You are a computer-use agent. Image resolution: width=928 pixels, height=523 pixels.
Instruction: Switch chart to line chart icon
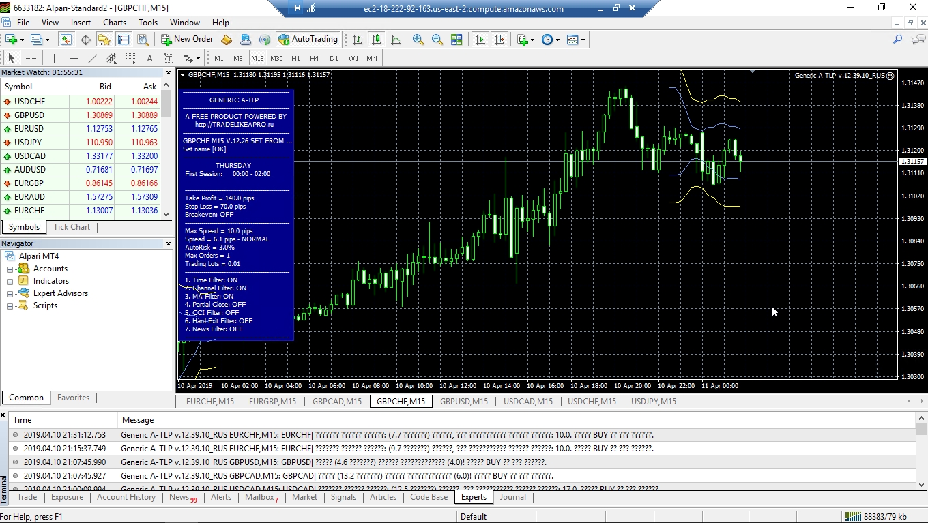(x=395, y=40)
